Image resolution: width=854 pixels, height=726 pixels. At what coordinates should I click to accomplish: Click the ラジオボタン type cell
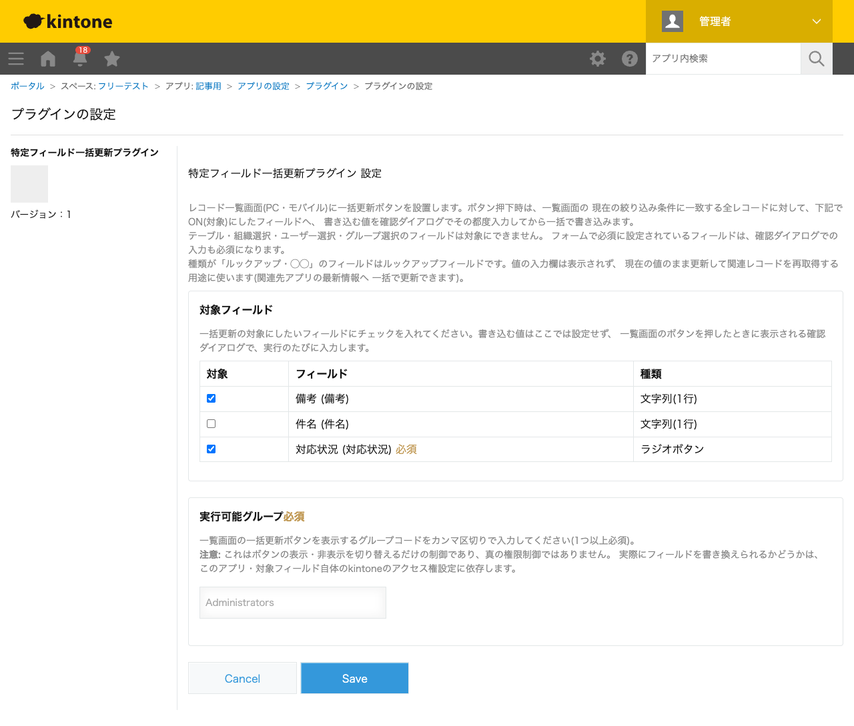click(733, 449)
